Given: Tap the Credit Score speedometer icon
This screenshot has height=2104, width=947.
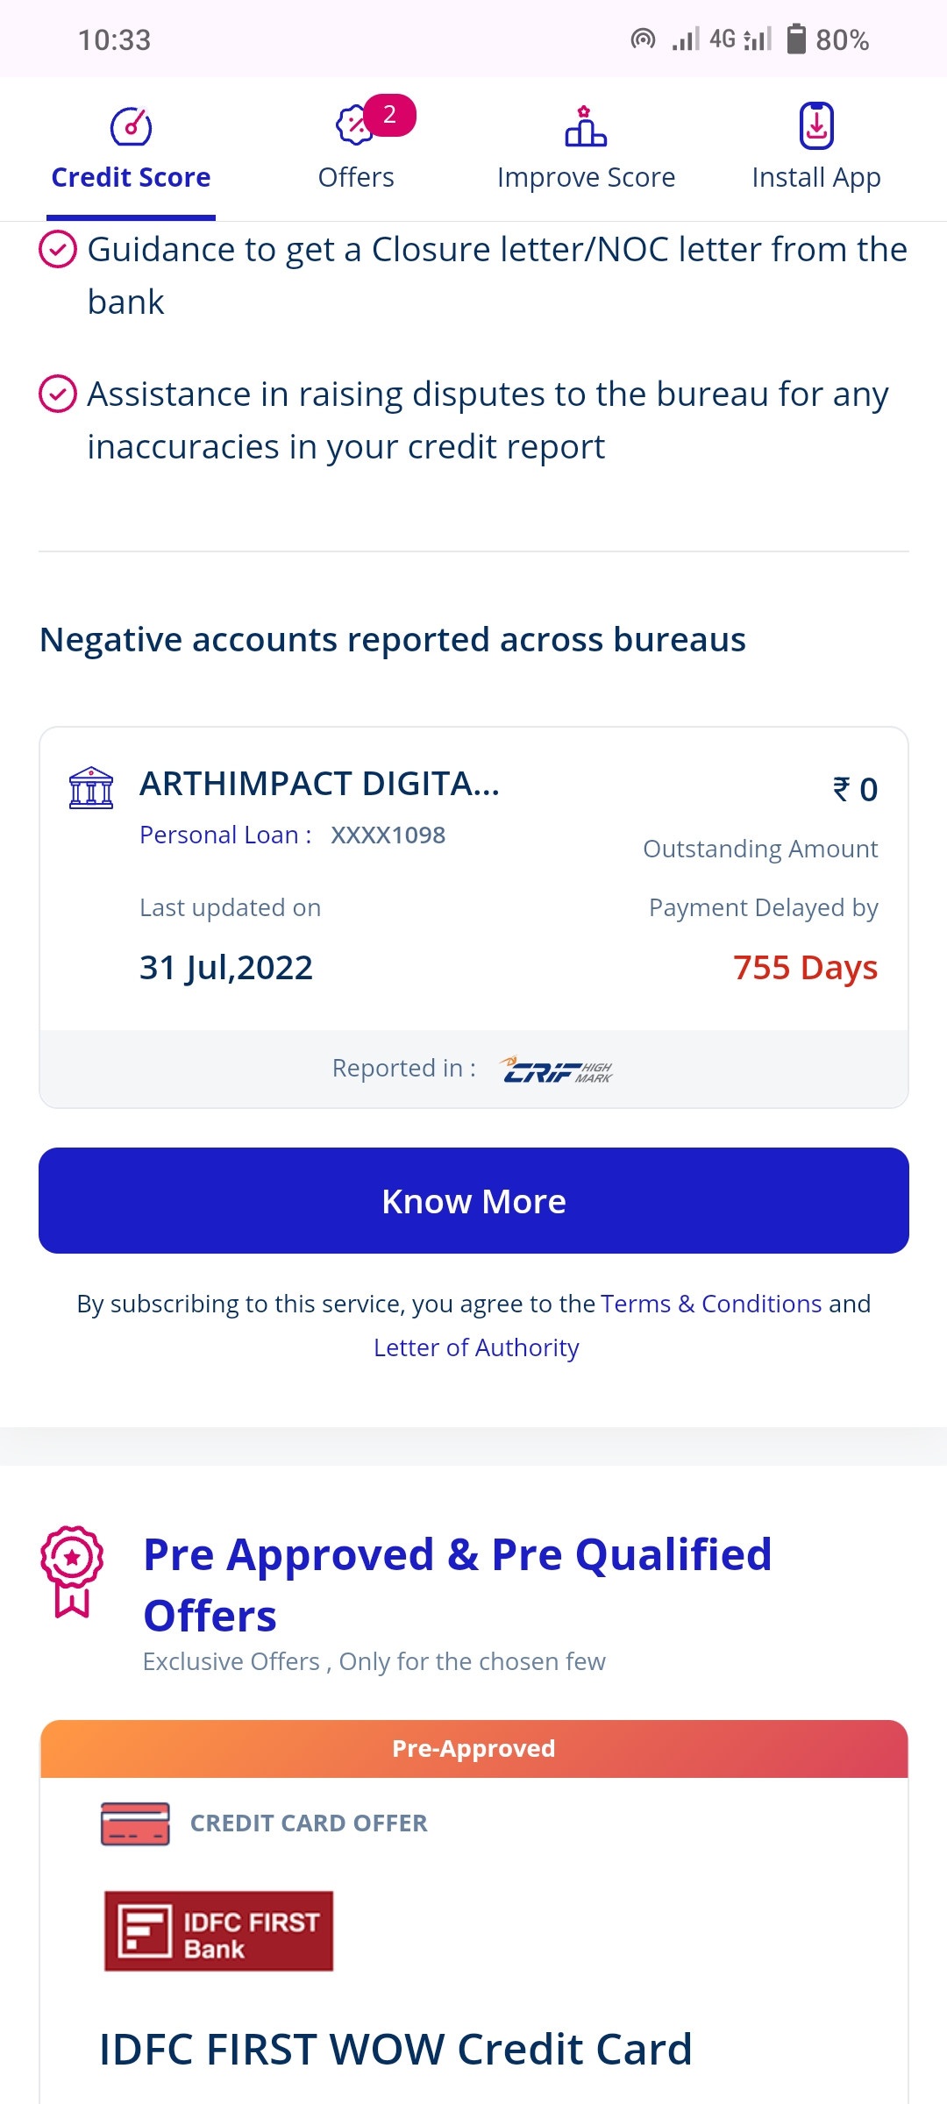Looking at the screenshot, I should coord(131,127).
